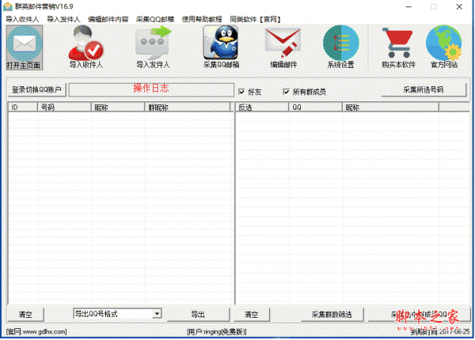Open the 系统设置 icon
Image resolution: width=475 pixels, height=340 pixels.
pos(340,47)
